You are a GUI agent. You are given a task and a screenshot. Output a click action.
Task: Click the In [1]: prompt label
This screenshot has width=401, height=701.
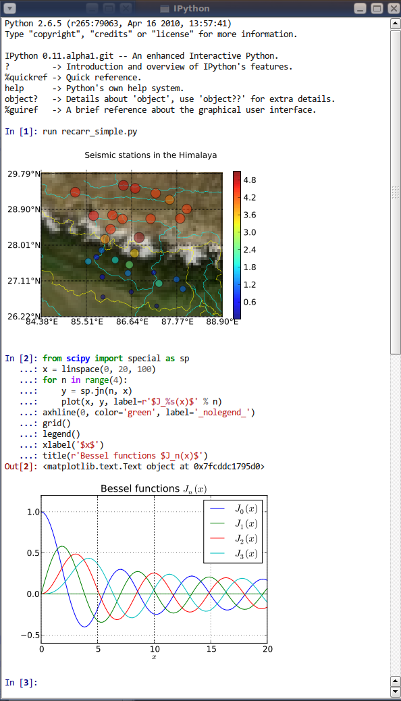(22, 132)
